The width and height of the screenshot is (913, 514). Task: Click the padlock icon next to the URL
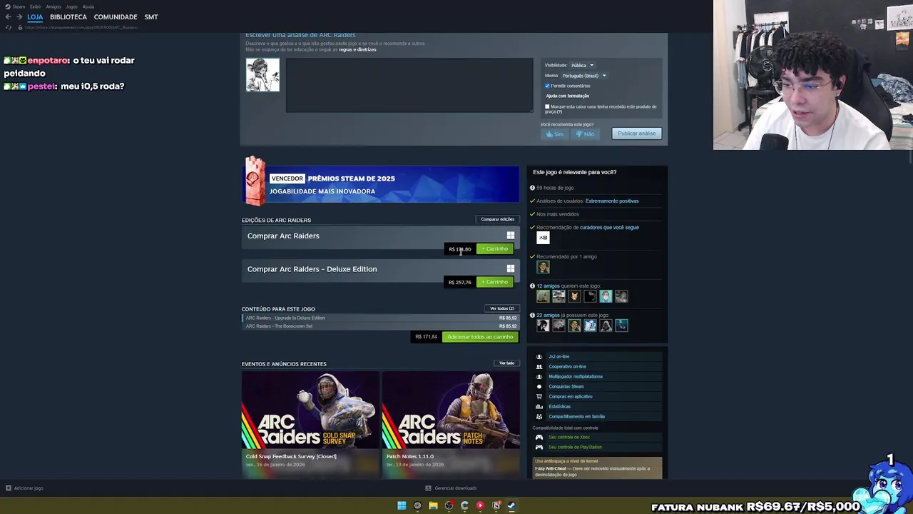[x=20, y=27]
